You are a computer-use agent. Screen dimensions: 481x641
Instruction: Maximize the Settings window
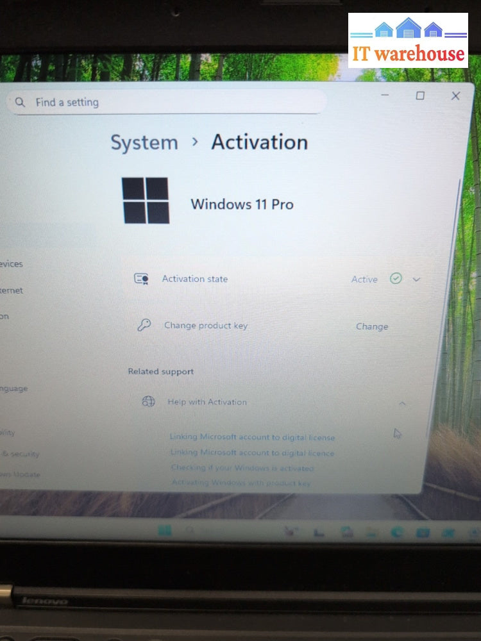[x=420, y=96]
